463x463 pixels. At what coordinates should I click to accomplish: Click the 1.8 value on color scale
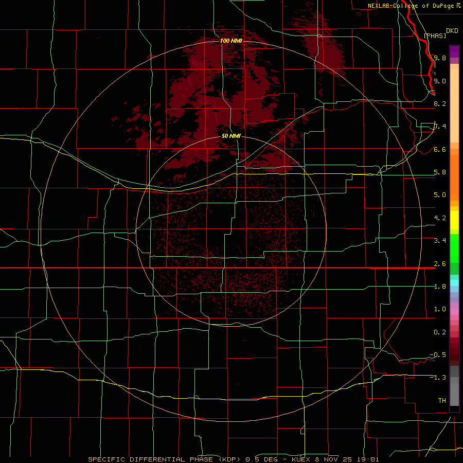[x=440, y=287]
